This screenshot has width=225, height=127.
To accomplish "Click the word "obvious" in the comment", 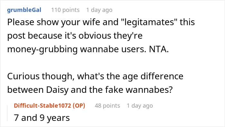I will pos(95,35).
